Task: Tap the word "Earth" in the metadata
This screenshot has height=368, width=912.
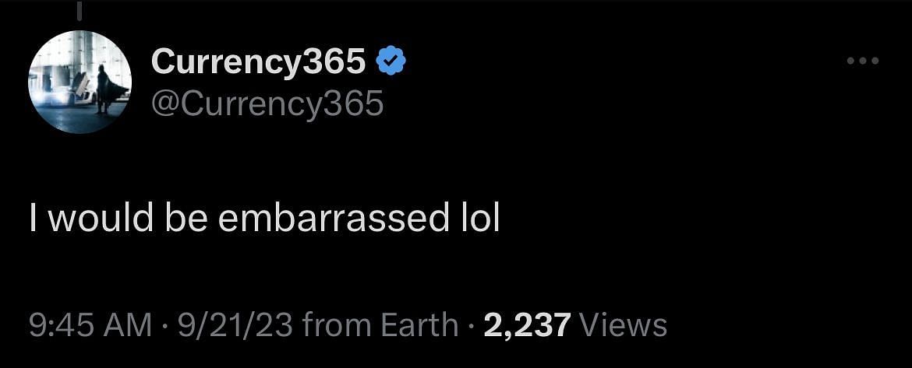Action: pos(419,325)
